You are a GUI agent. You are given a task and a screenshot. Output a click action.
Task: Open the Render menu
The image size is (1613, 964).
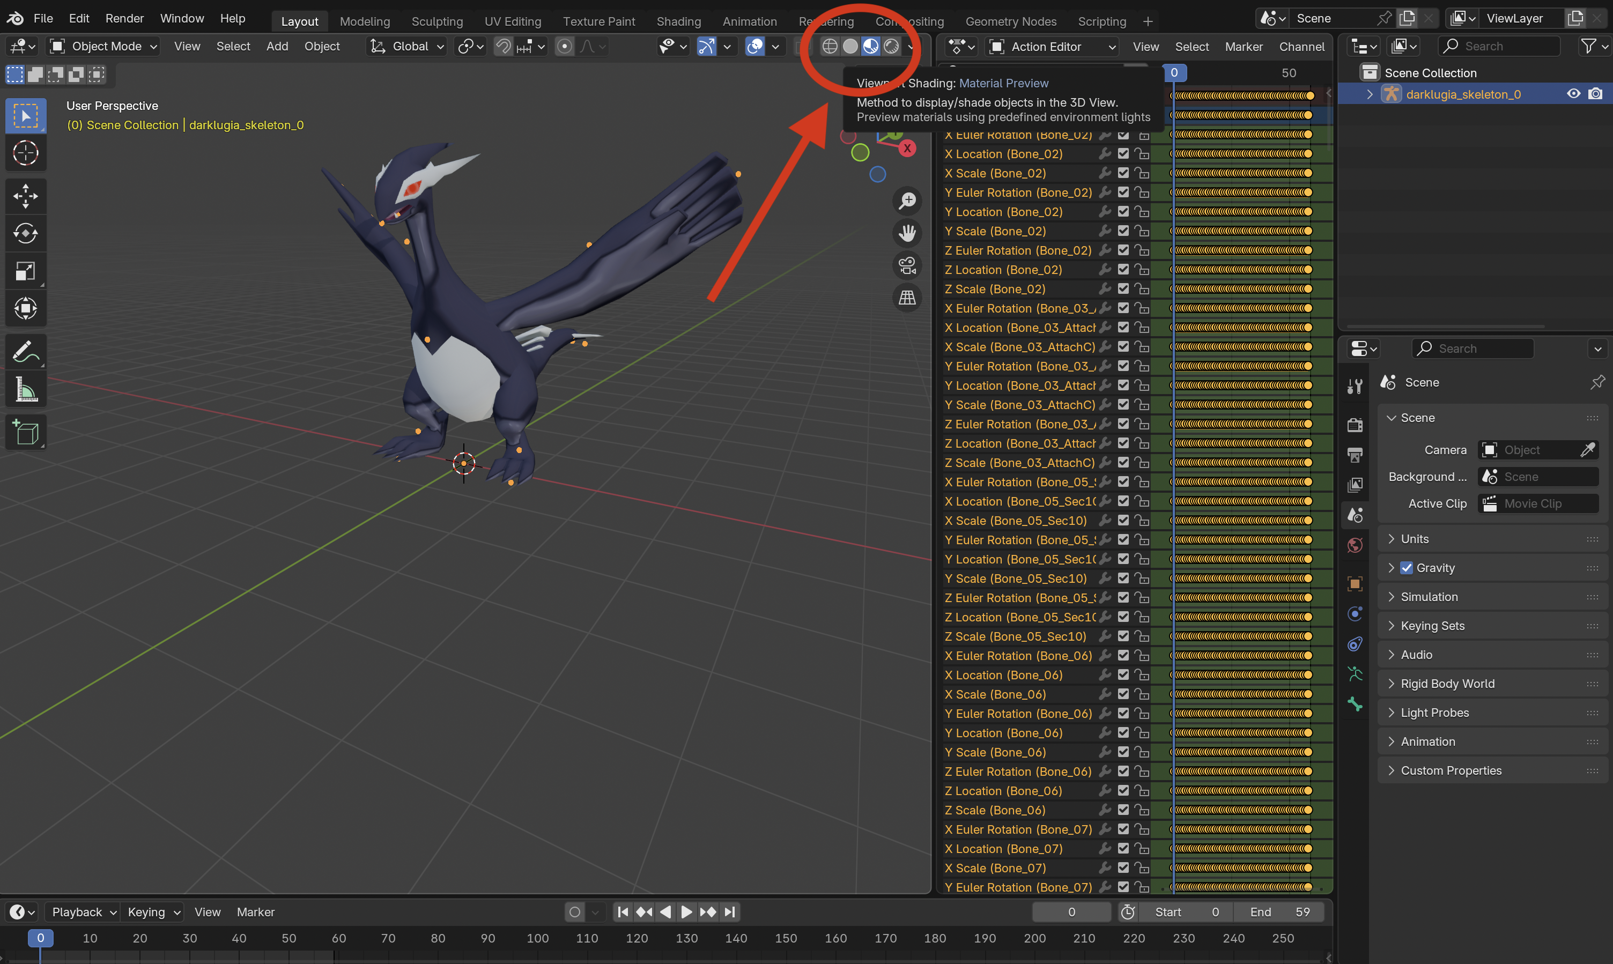[x=124, y=18]
